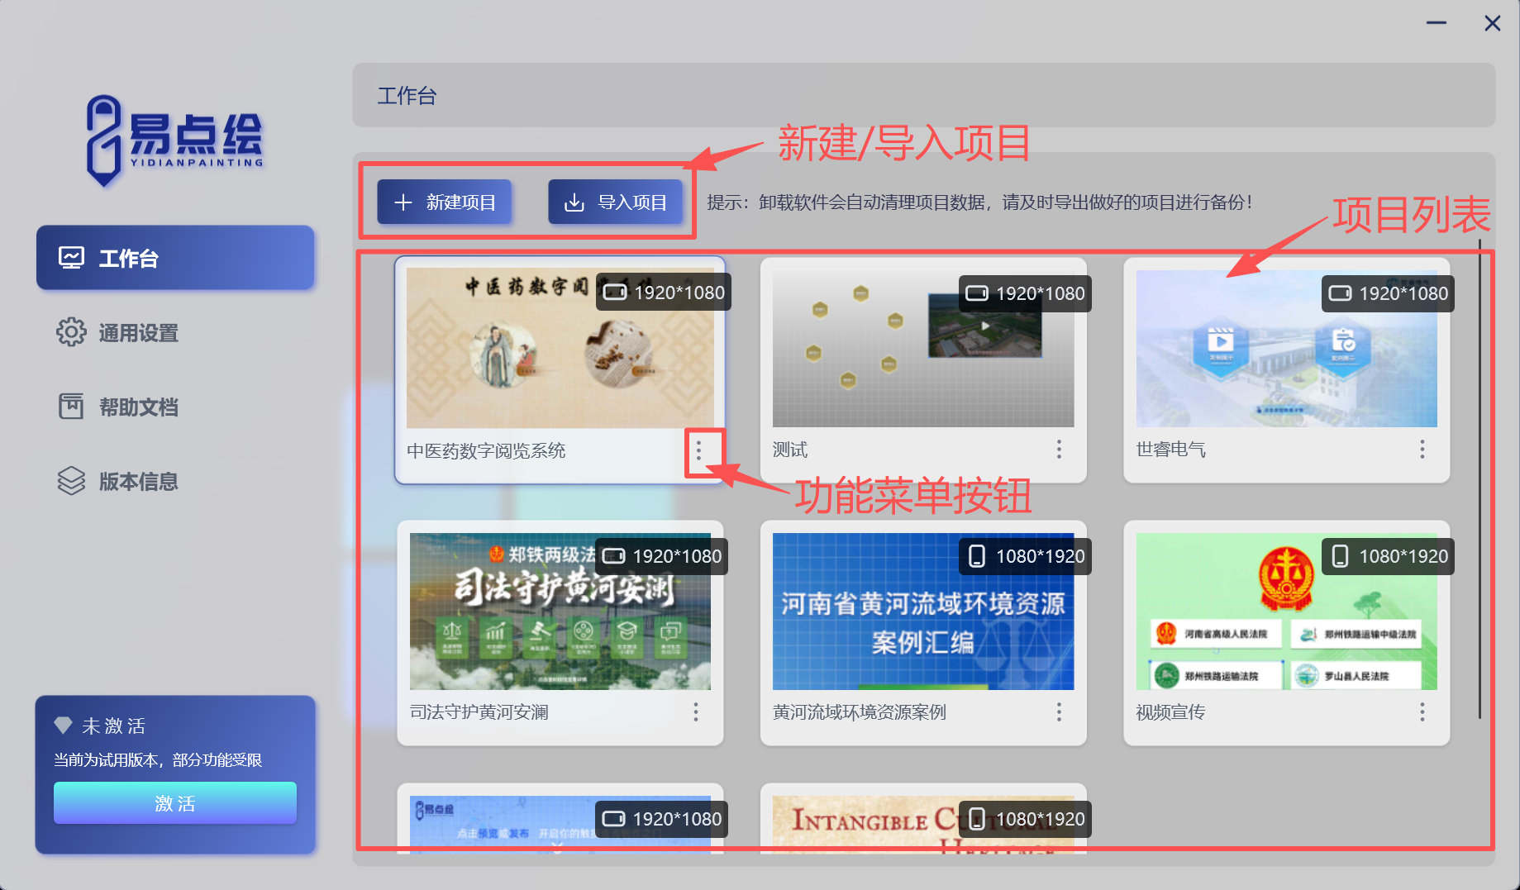Click the 视频宣传 project name
This screenshot has width=1520, height=890.
(1171, 712)
